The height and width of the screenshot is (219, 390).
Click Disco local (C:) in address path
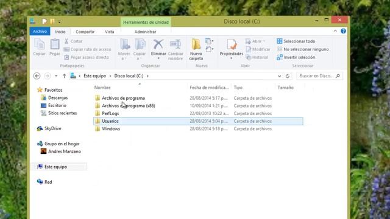click(x=129, y=75)
